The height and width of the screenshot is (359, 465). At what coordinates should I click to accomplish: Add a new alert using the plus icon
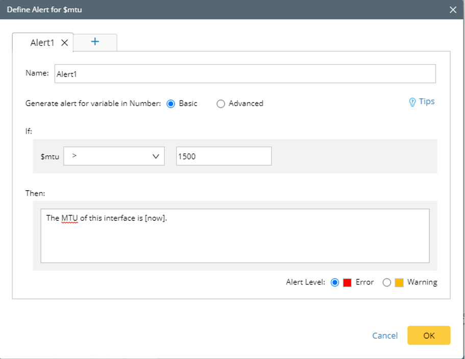[x=95, y=42]
